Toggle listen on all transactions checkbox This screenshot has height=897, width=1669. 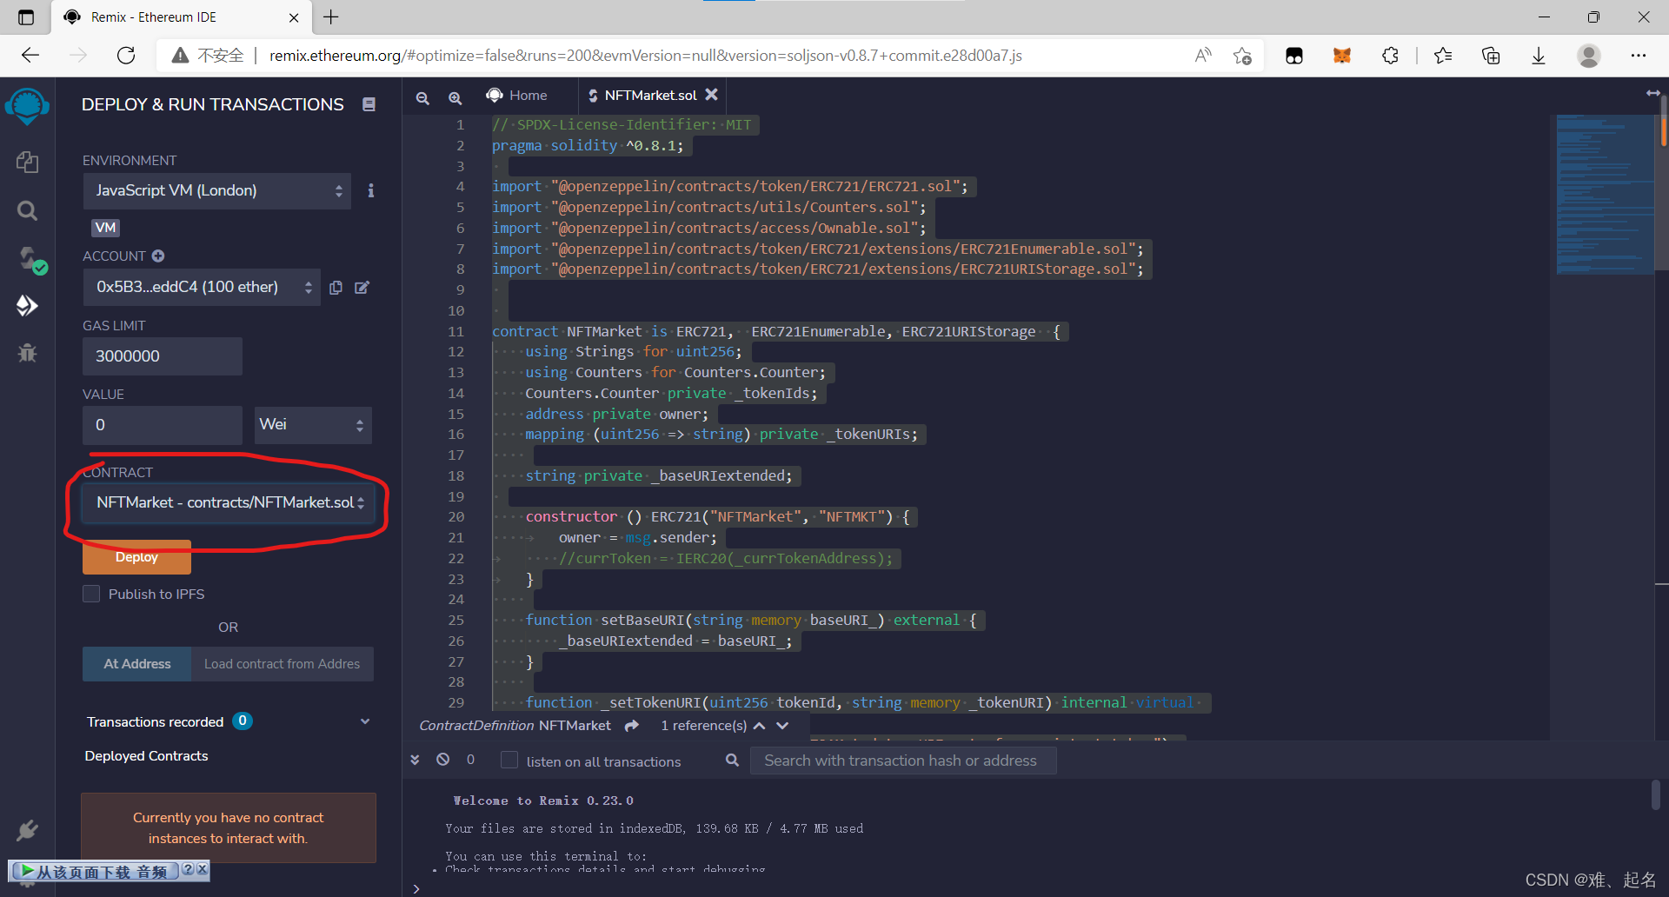pyautogui.click(x=509, y=760)
